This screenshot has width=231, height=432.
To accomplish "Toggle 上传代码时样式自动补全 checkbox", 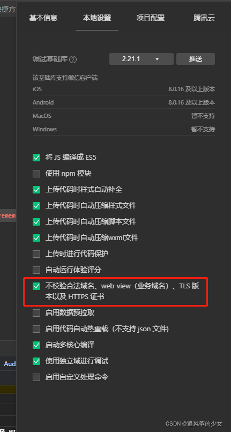I will pos(36,190).
